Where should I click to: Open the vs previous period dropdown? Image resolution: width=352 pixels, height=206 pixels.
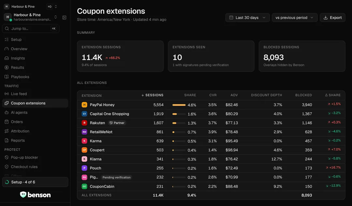click(x=295, y=18)
